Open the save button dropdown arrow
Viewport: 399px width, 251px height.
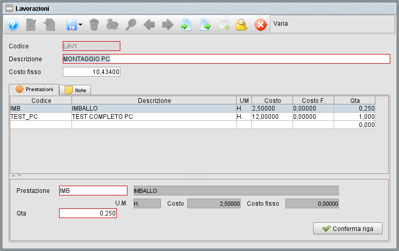point(80,25)
